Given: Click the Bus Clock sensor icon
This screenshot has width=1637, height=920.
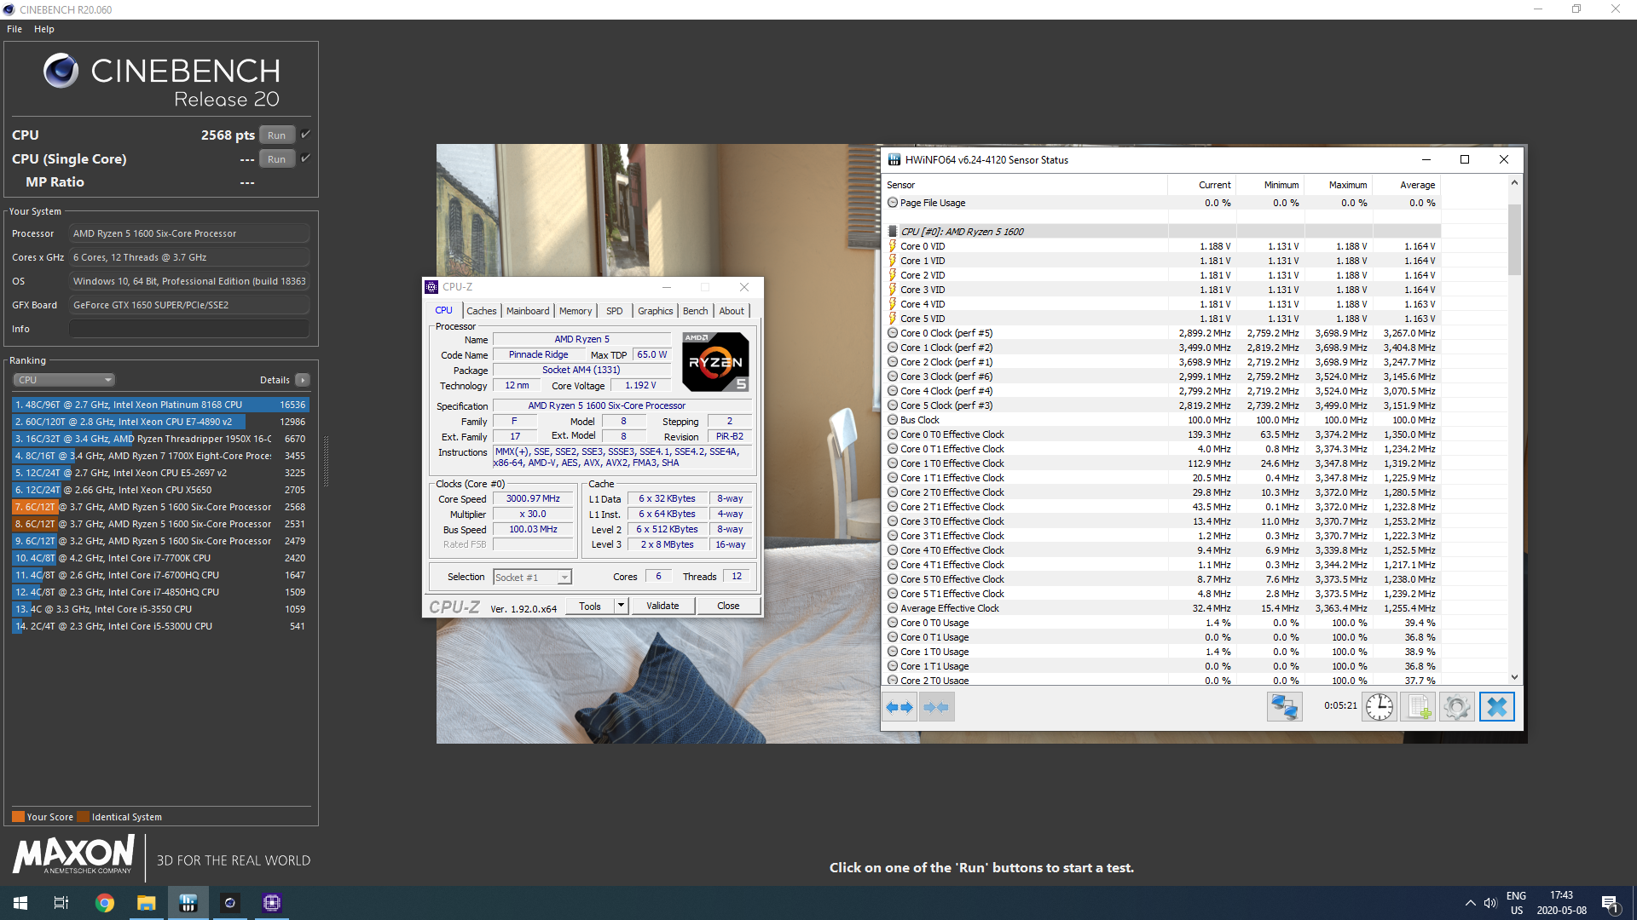Looking at the screenshot, I should (x=893, y=420).
